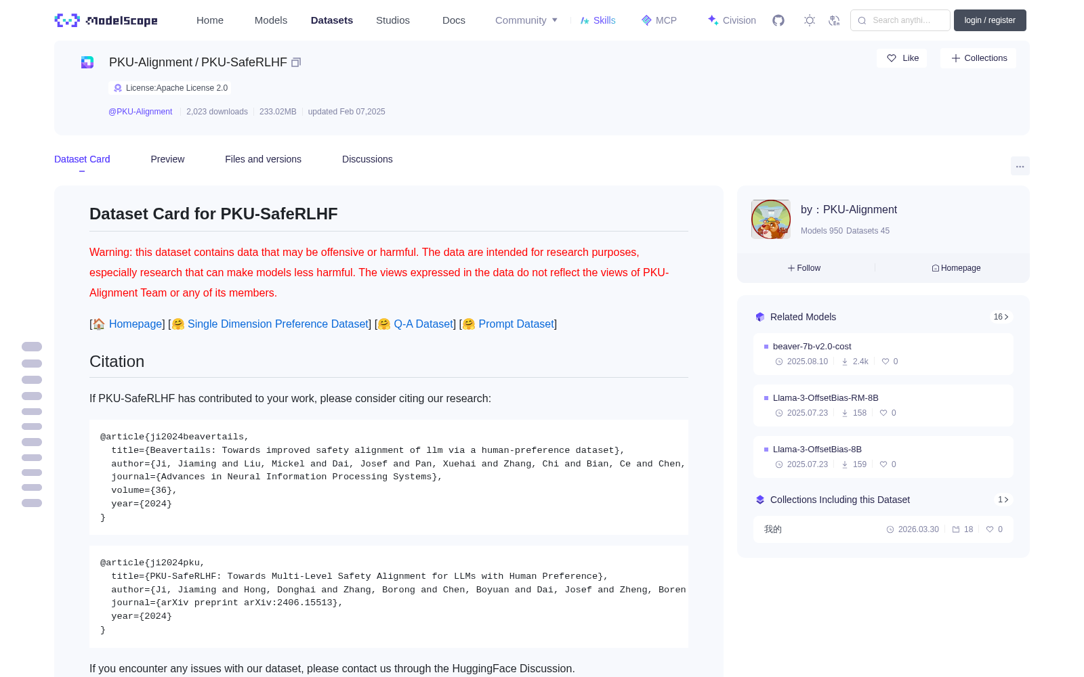
Task: Focus the Search anything input field
Action: point(900,20)
